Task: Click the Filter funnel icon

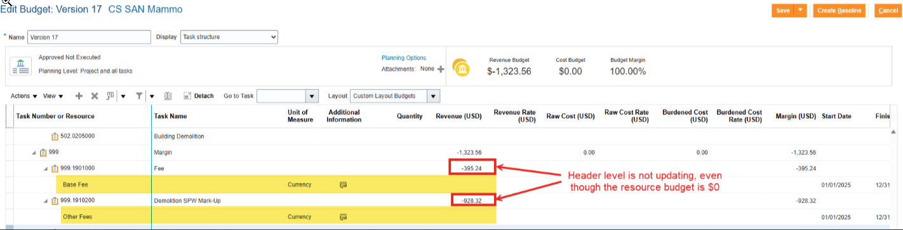Action: tap(139, 96)
